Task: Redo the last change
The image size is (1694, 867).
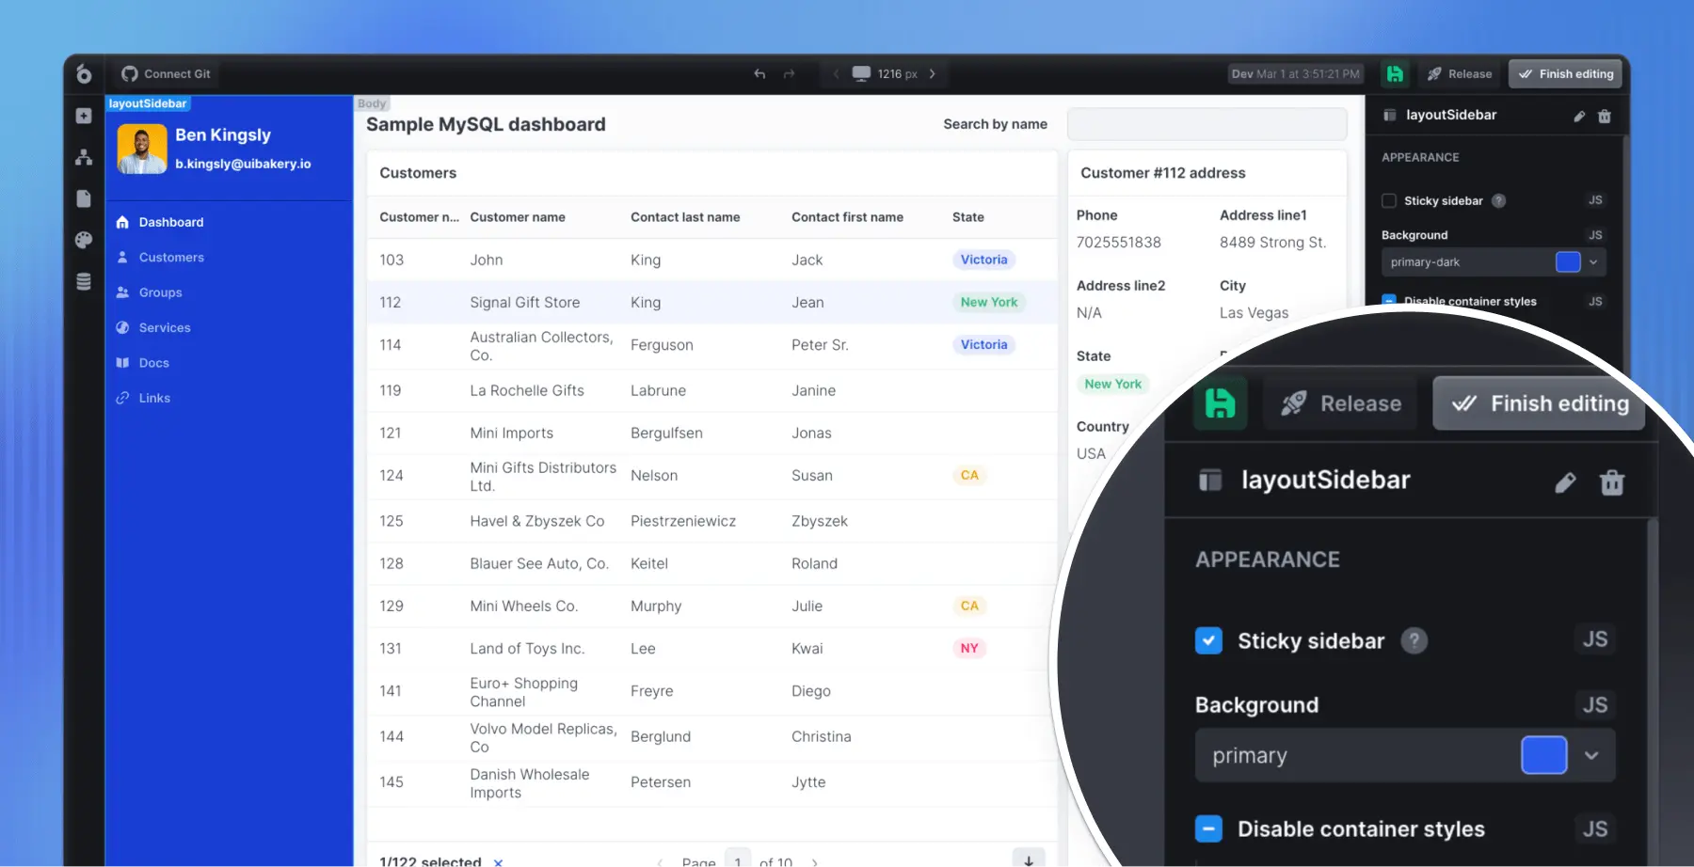Action: [x=790, y=73]
